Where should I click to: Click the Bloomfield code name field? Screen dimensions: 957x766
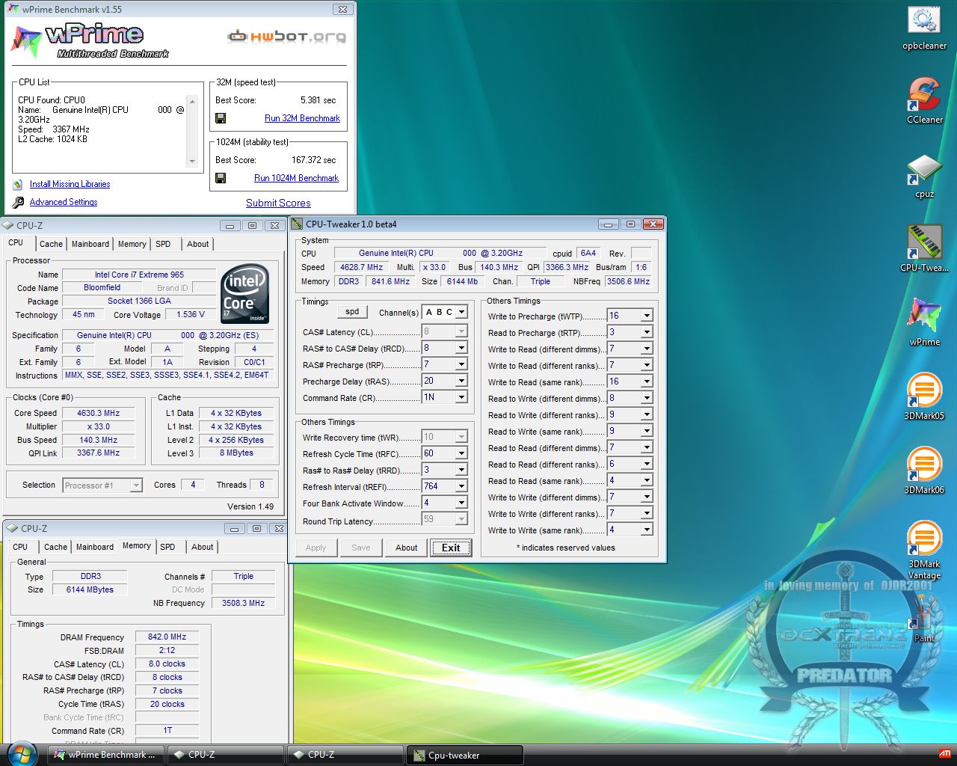coord(102,288)
